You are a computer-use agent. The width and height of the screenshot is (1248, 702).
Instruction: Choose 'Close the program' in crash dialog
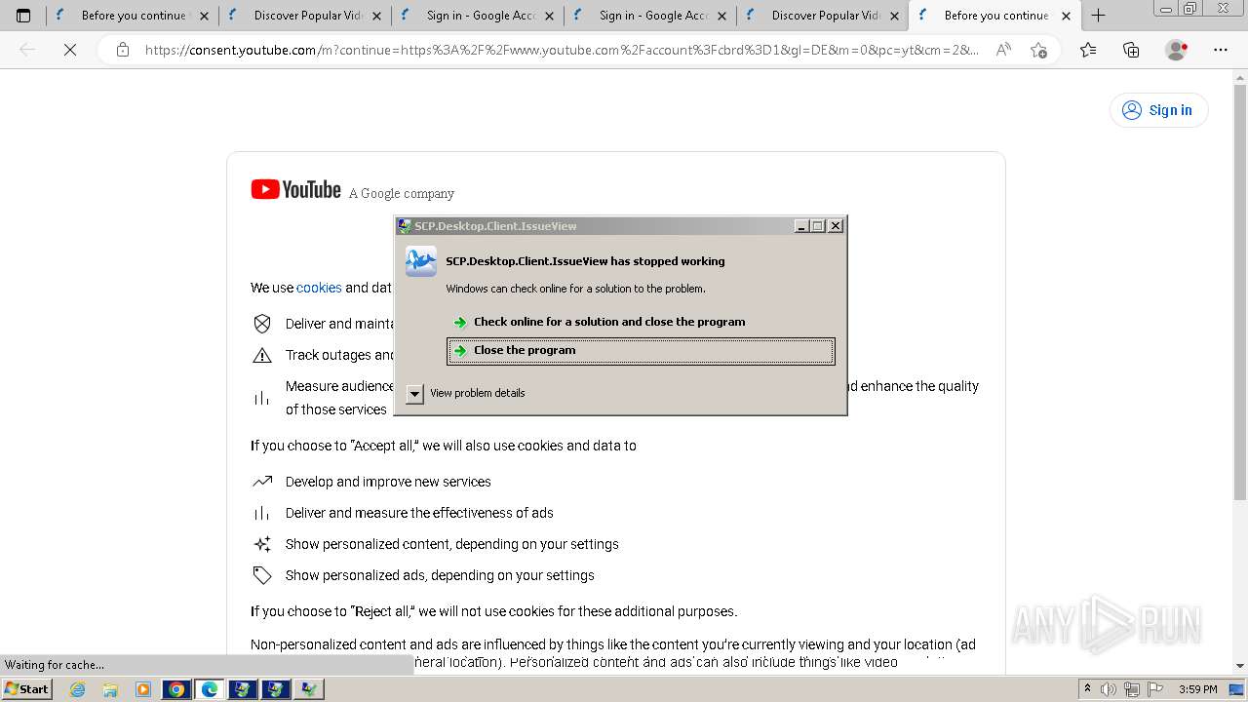[x=641, y=351]
